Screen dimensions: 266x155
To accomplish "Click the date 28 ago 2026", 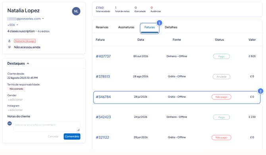I will pyautogui.click(x=141, y=77).
